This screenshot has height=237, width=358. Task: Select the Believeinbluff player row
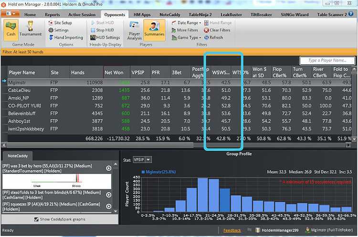point(179,113)
